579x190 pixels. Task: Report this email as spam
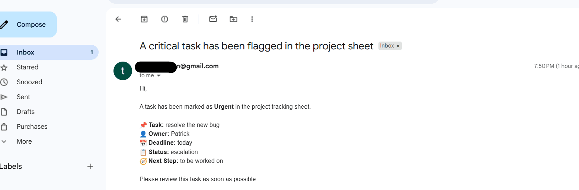tap(164, 19)
